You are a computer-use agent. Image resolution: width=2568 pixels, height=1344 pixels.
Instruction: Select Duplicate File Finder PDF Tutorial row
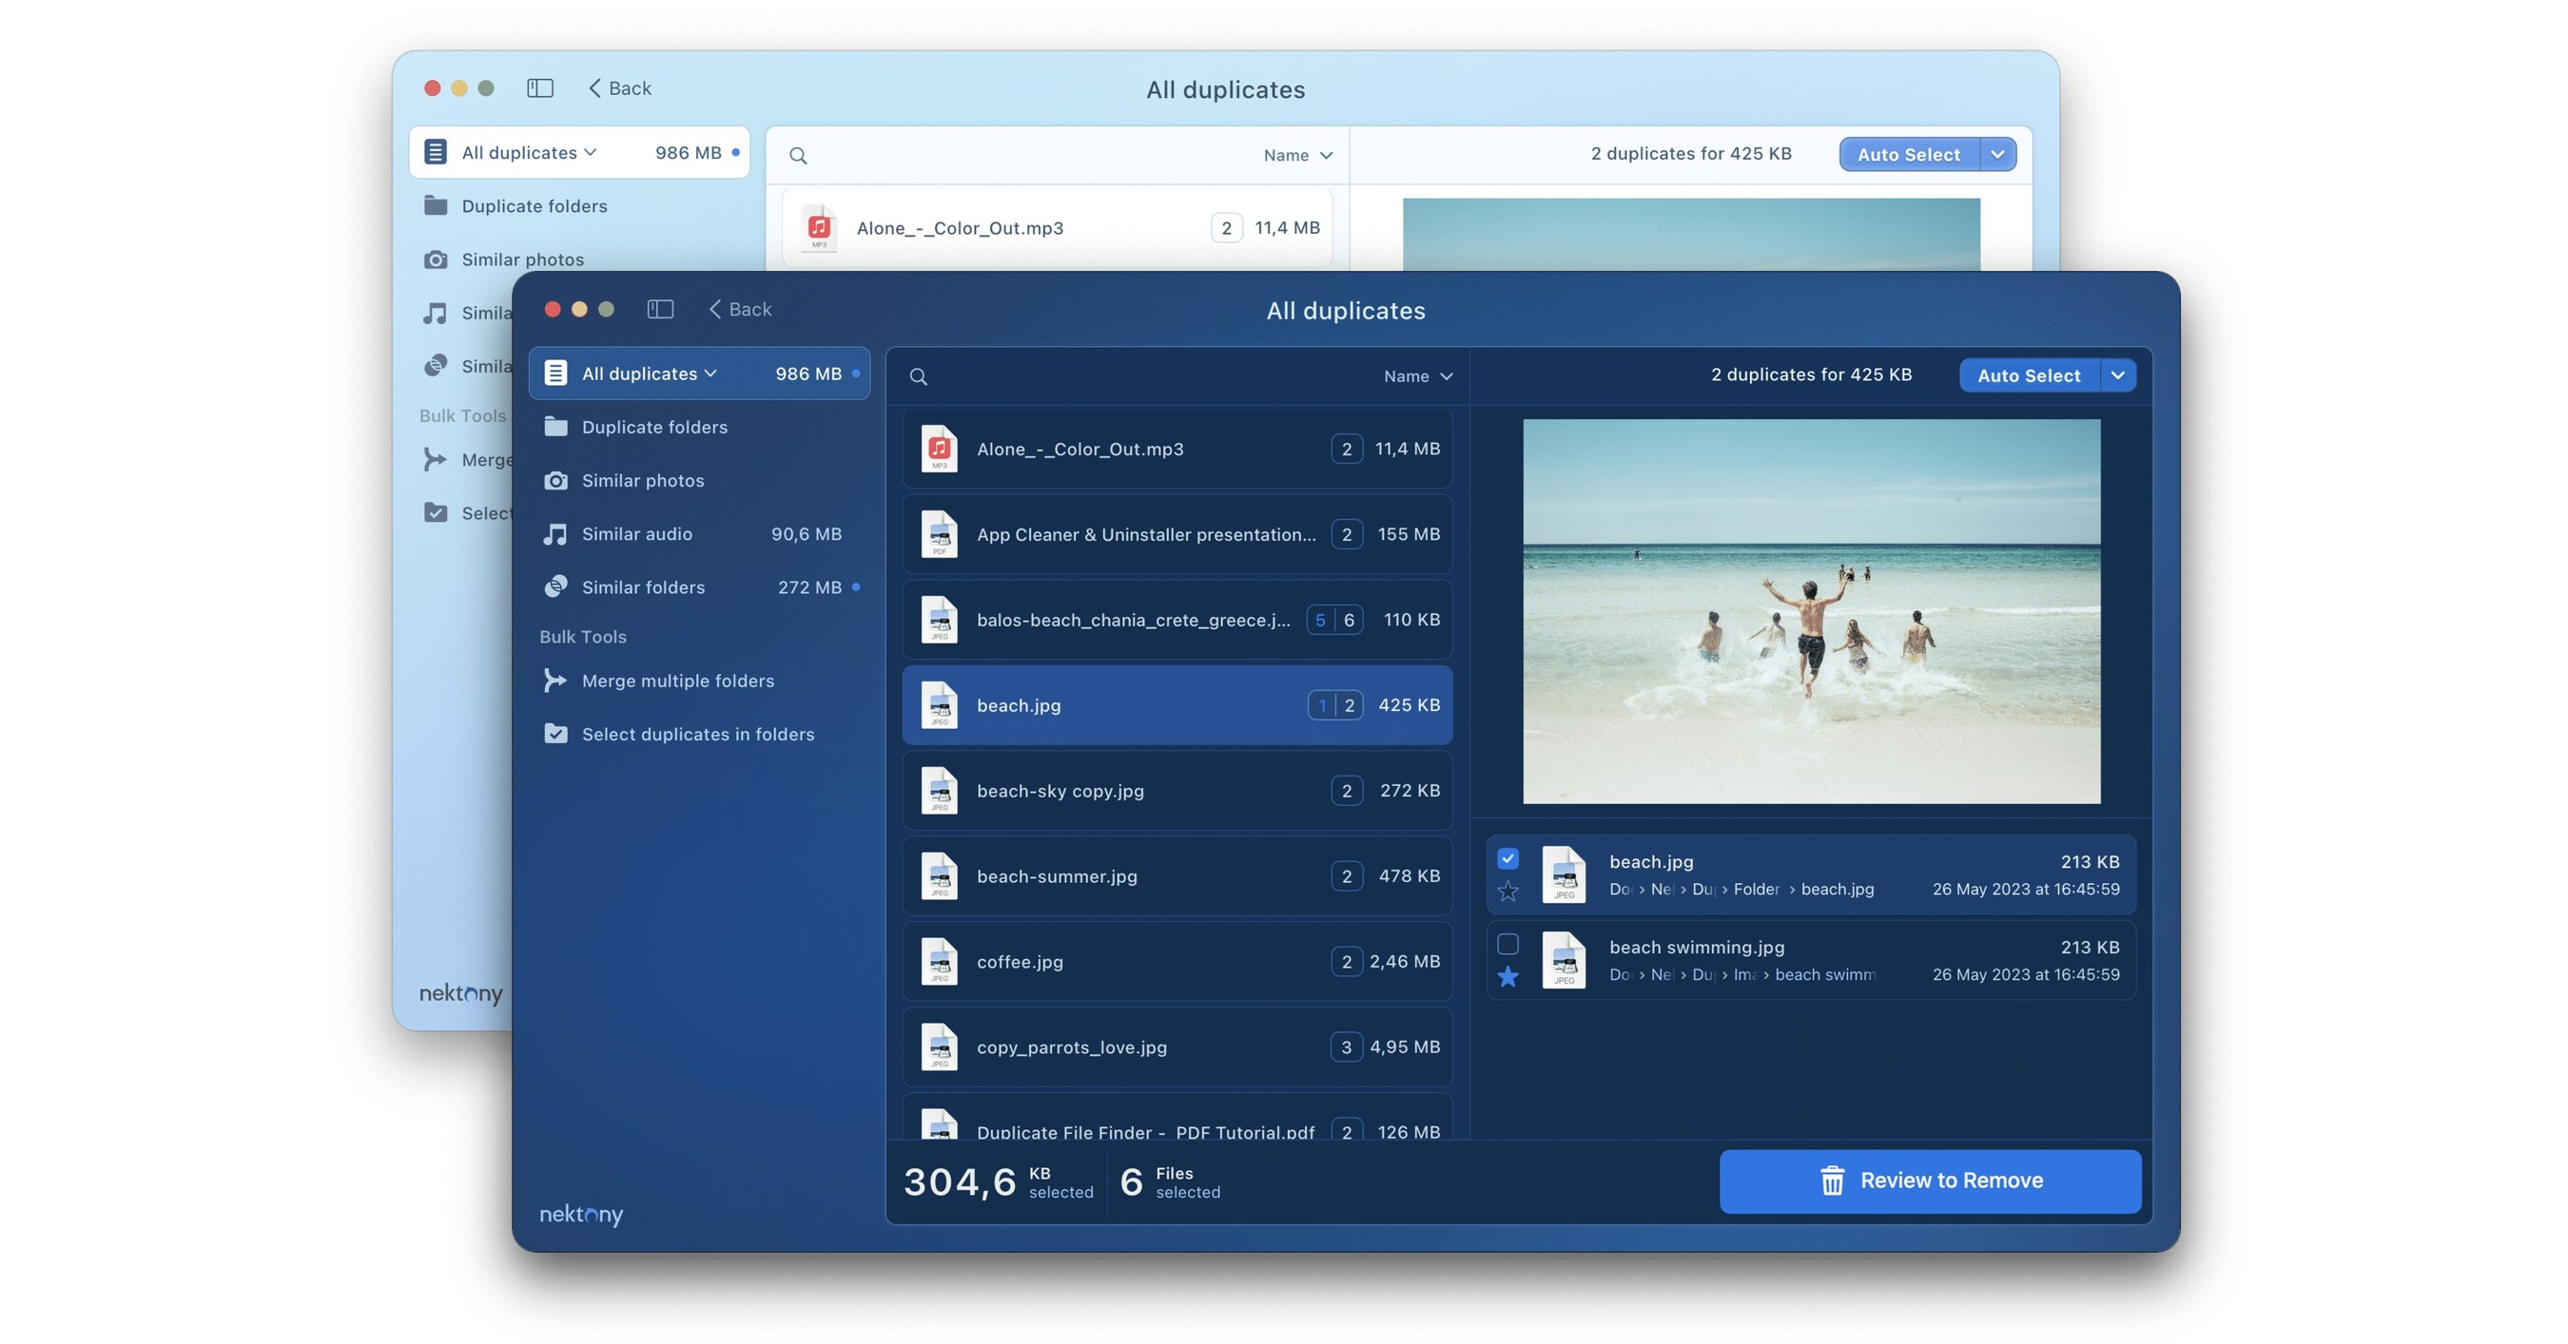coord(1177,1118)
